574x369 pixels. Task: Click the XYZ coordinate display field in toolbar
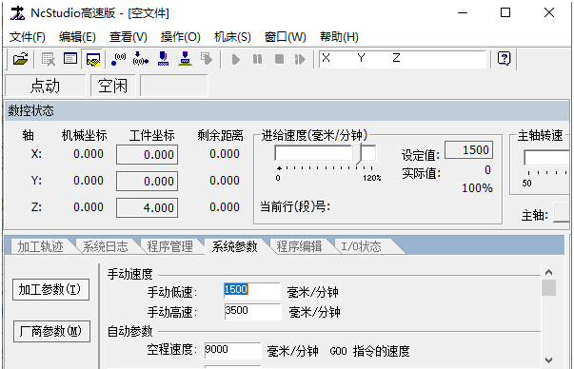click(x=403, y=59)
